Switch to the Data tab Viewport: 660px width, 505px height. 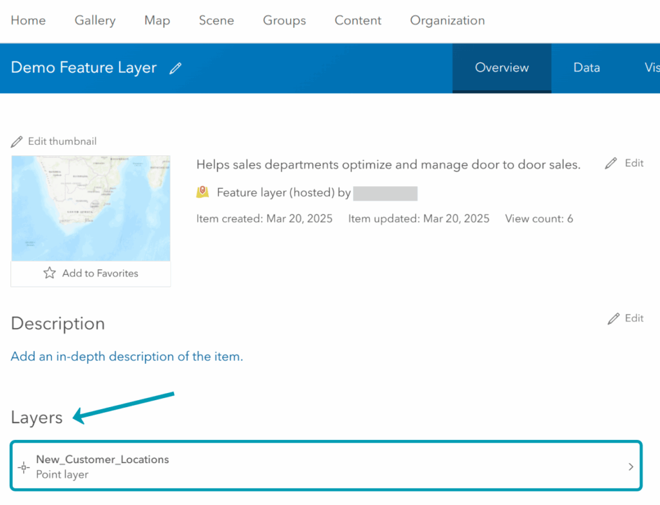(x=587, y=68)
